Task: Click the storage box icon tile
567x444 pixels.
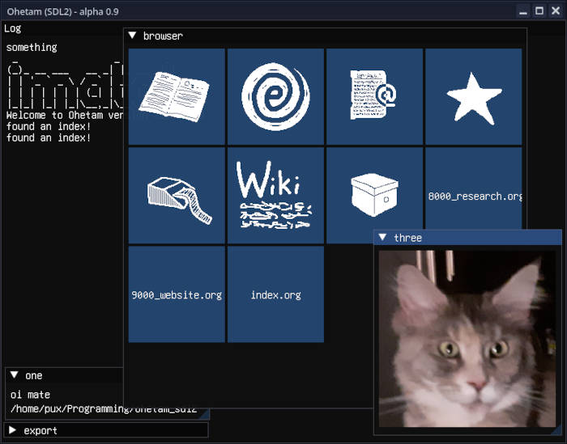Action: click(374, 196)
